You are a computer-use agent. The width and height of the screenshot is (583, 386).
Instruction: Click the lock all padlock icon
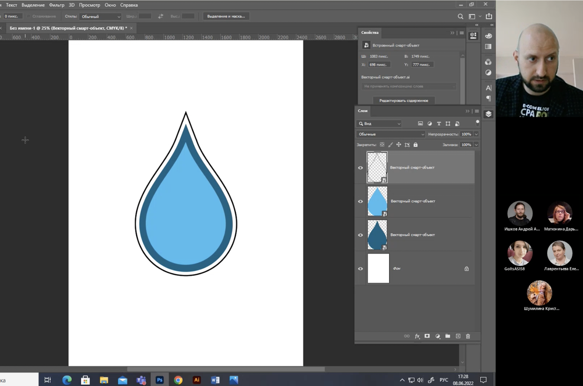tap(416, 145)
